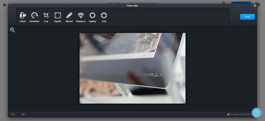Undo the last edit
Screen dimensions: 265x121
13,114
